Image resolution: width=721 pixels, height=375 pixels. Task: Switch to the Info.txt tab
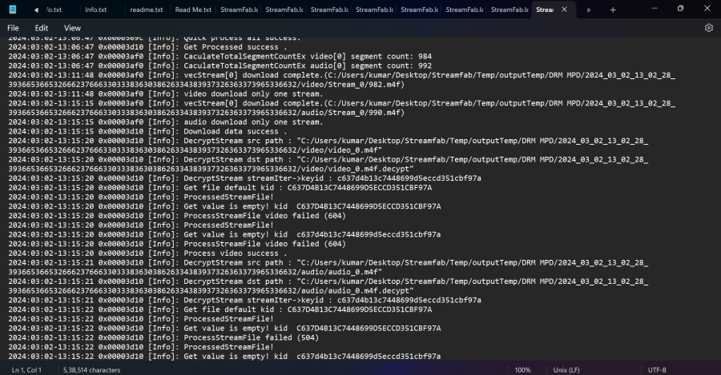pyautogui.click(x=95, y=10)
